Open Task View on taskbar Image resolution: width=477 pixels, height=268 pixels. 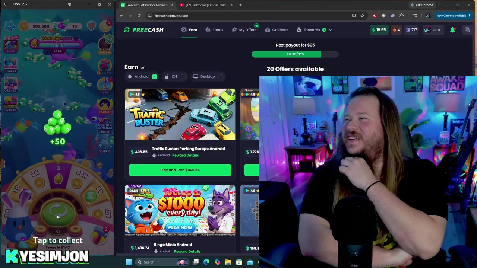point(196,262)
